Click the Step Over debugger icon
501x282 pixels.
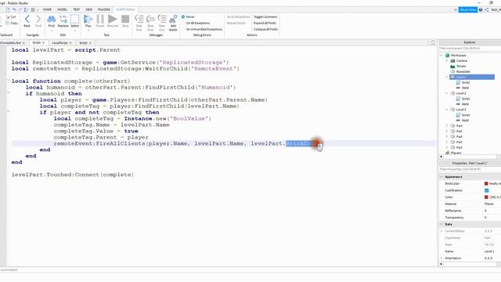[x=150, y=19]
